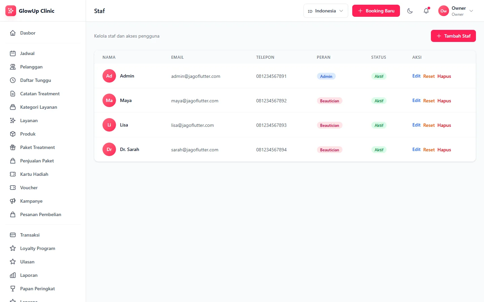The width and height of the screenshot is (484, 302).
Task: Click the Jadwal calendar icon
Action: pos(13,53)
